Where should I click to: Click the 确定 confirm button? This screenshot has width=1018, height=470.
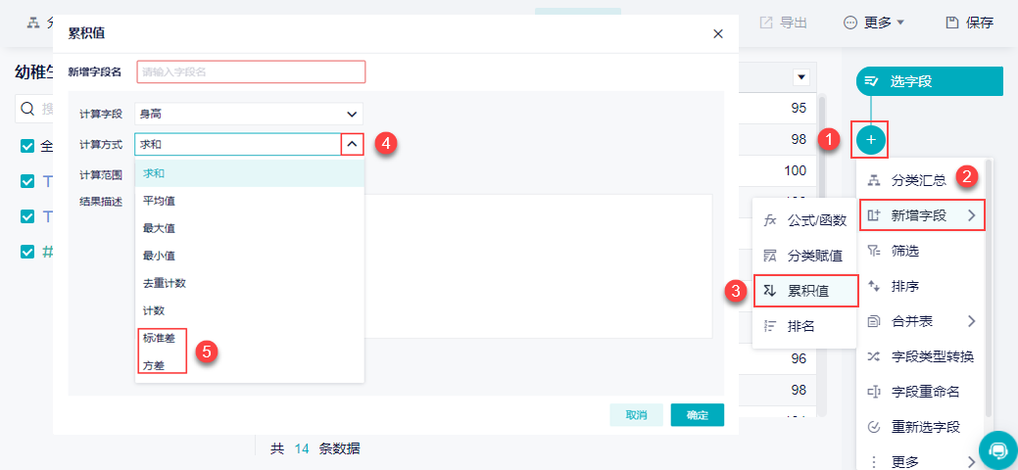[x=698, y=415]
